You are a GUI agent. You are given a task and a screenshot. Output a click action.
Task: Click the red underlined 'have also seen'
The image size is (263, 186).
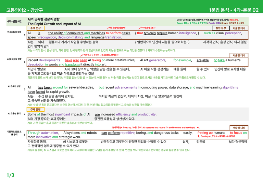(x=76, y=60)
